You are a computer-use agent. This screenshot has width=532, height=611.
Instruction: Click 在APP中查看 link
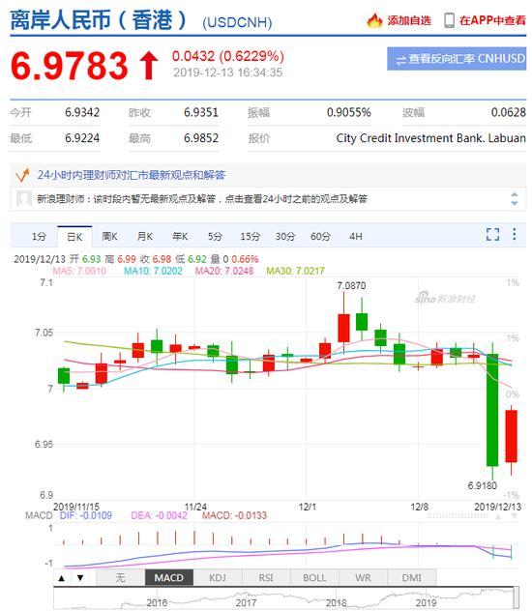tap(492, 20)
